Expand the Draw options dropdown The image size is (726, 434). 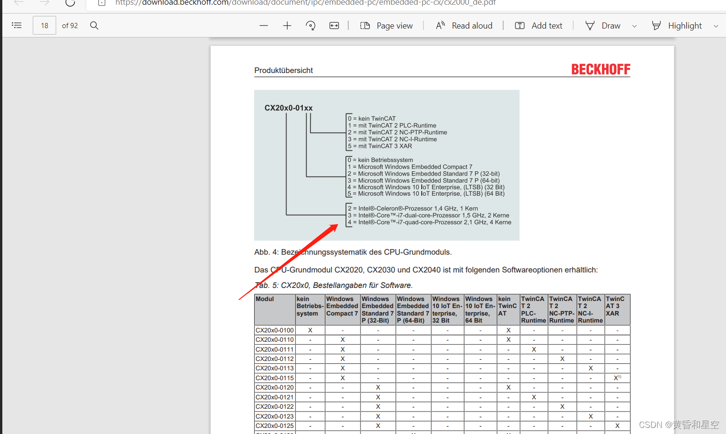coord(635,26)
